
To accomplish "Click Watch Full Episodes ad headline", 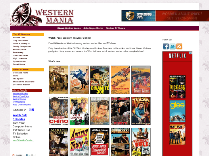I will (x=20, y=117).
